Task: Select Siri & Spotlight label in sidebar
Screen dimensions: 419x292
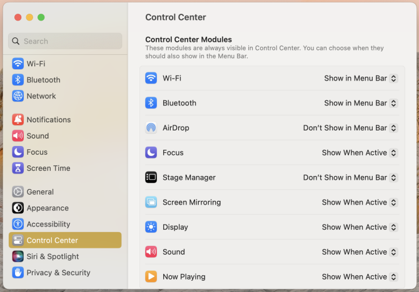Action: (53, 256)
